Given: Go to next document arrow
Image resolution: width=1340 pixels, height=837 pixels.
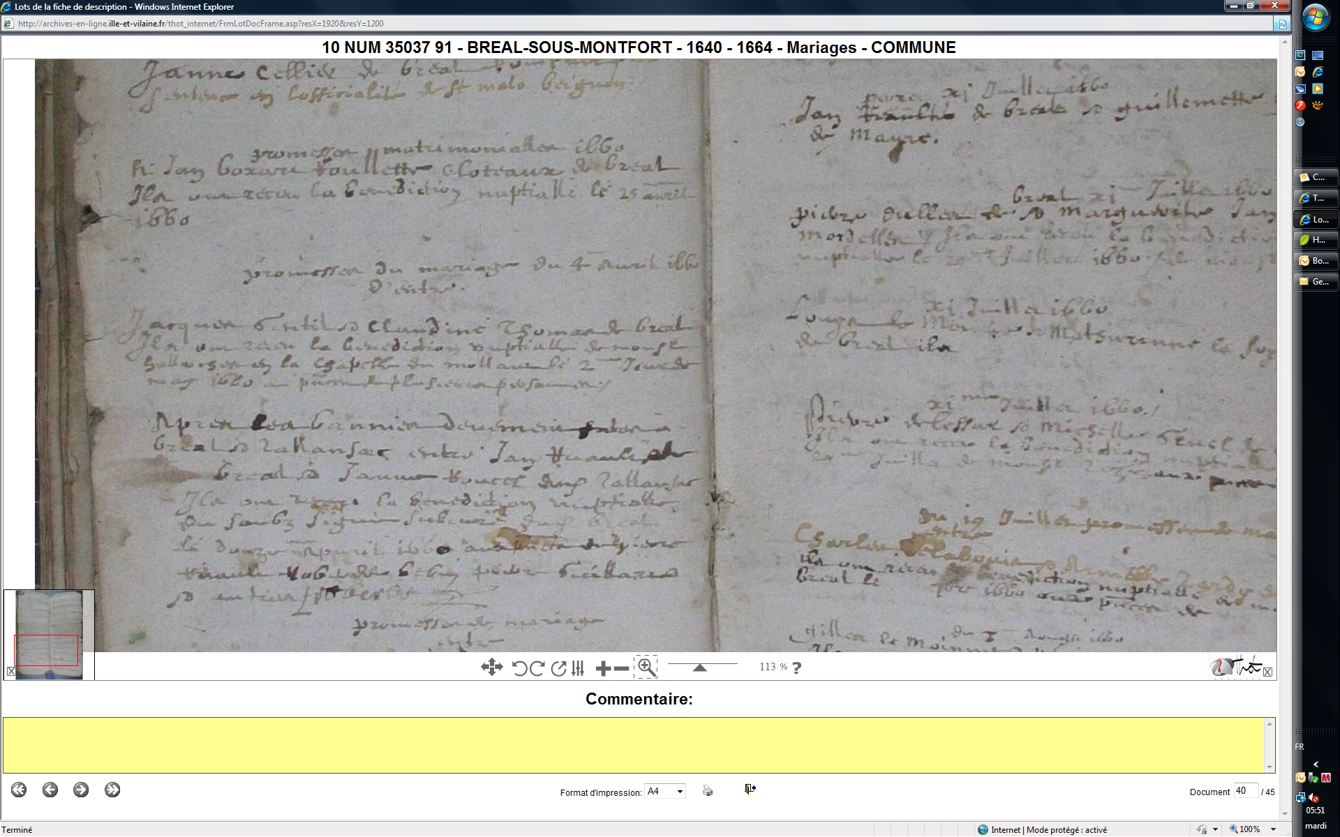Looking at the screenshot, I should (81, 790).
